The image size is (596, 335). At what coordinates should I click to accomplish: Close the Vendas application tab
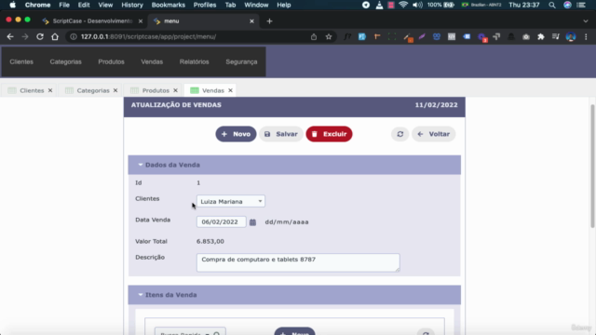(x=230, y=90)
